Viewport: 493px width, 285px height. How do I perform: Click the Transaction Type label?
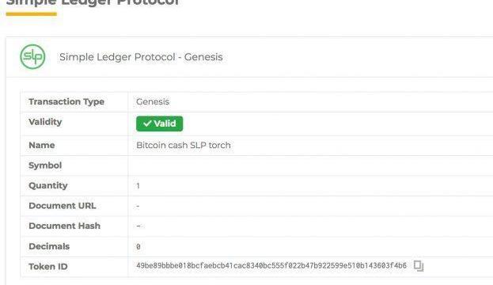point(66,101)
